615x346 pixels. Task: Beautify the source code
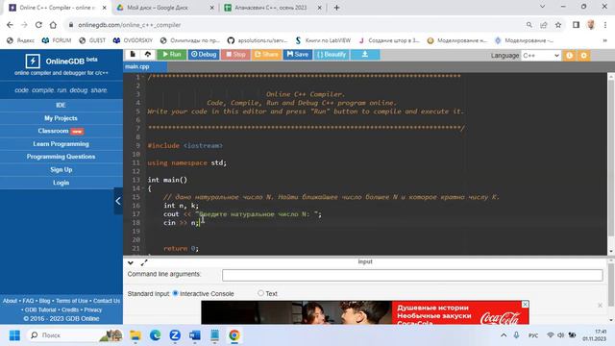(x=332, y=54)
